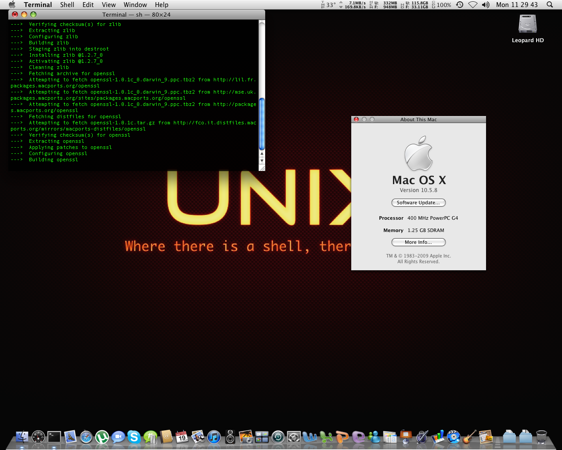The width and height of the screenshot is (562, 450).
Task: Launch Microsoft Word from the Dock
Action: [310, 437]
